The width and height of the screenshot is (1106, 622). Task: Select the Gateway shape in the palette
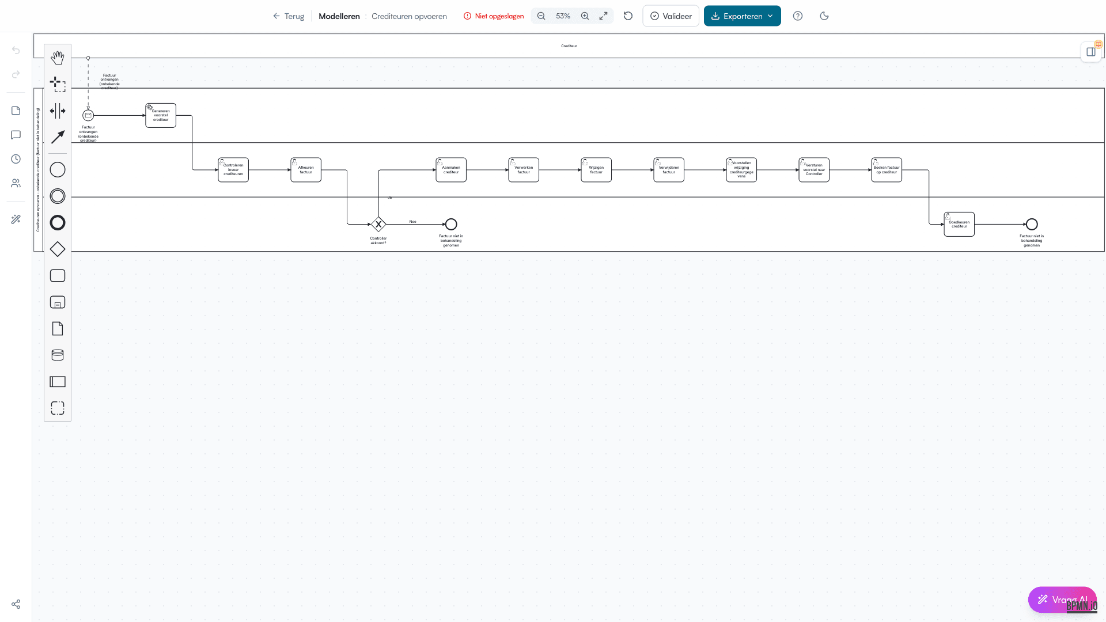pos(58,249)
